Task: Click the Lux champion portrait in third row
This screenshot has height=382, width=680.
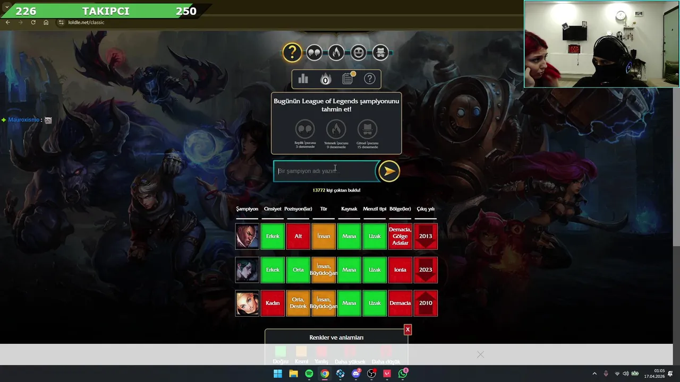Action: click(x=247, y=303)
